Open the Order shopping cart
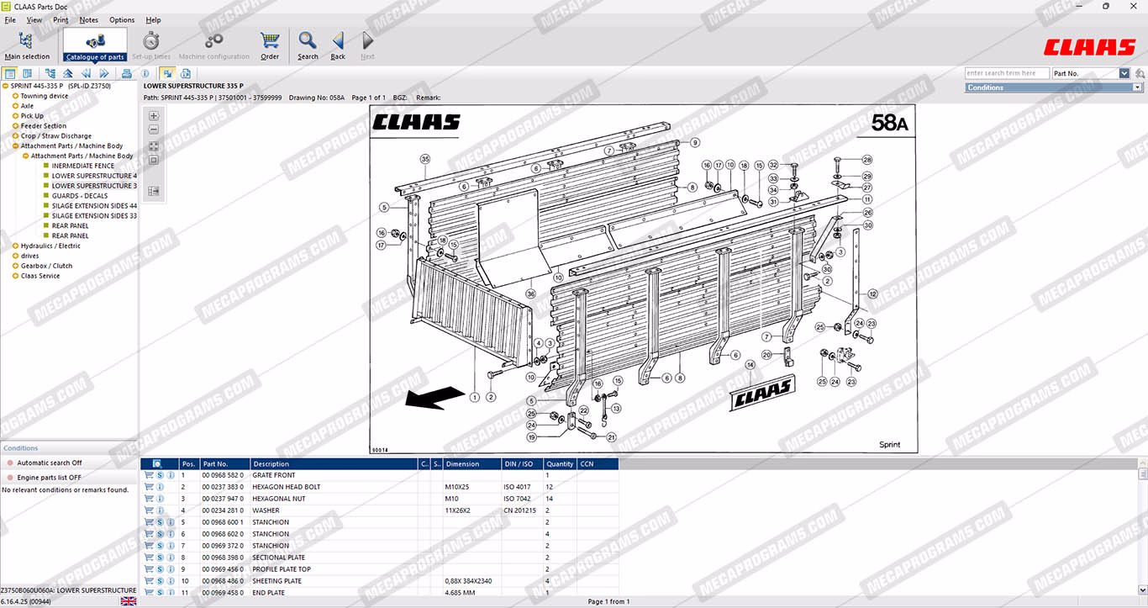 point(270,45)
